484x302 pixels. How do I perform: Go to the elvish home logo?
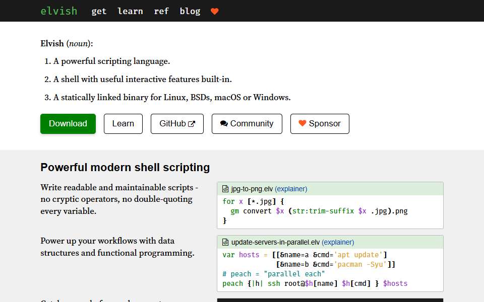[59, 11]
